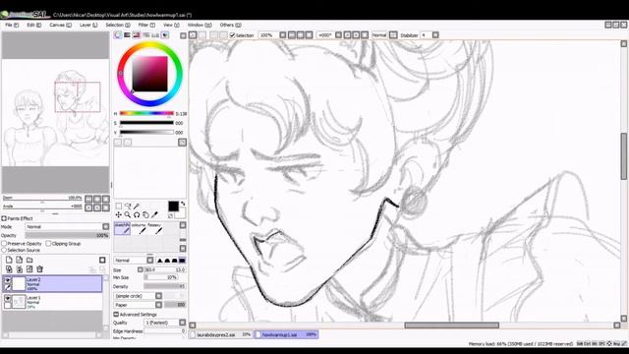Open the Others menu
The image size is (629, 354).
(230, 25)
